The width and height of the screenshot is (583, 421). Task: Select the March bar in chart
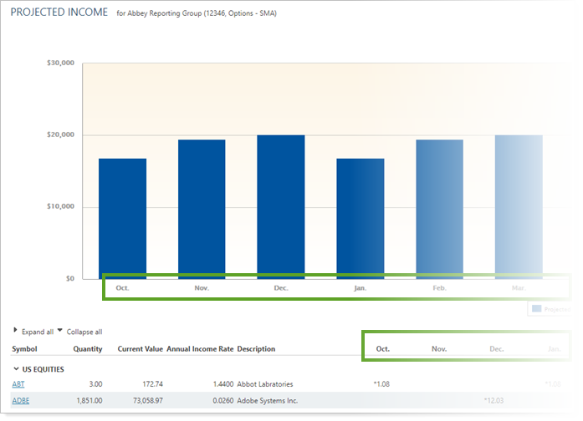pyautogui.click(x=519, y=206)
